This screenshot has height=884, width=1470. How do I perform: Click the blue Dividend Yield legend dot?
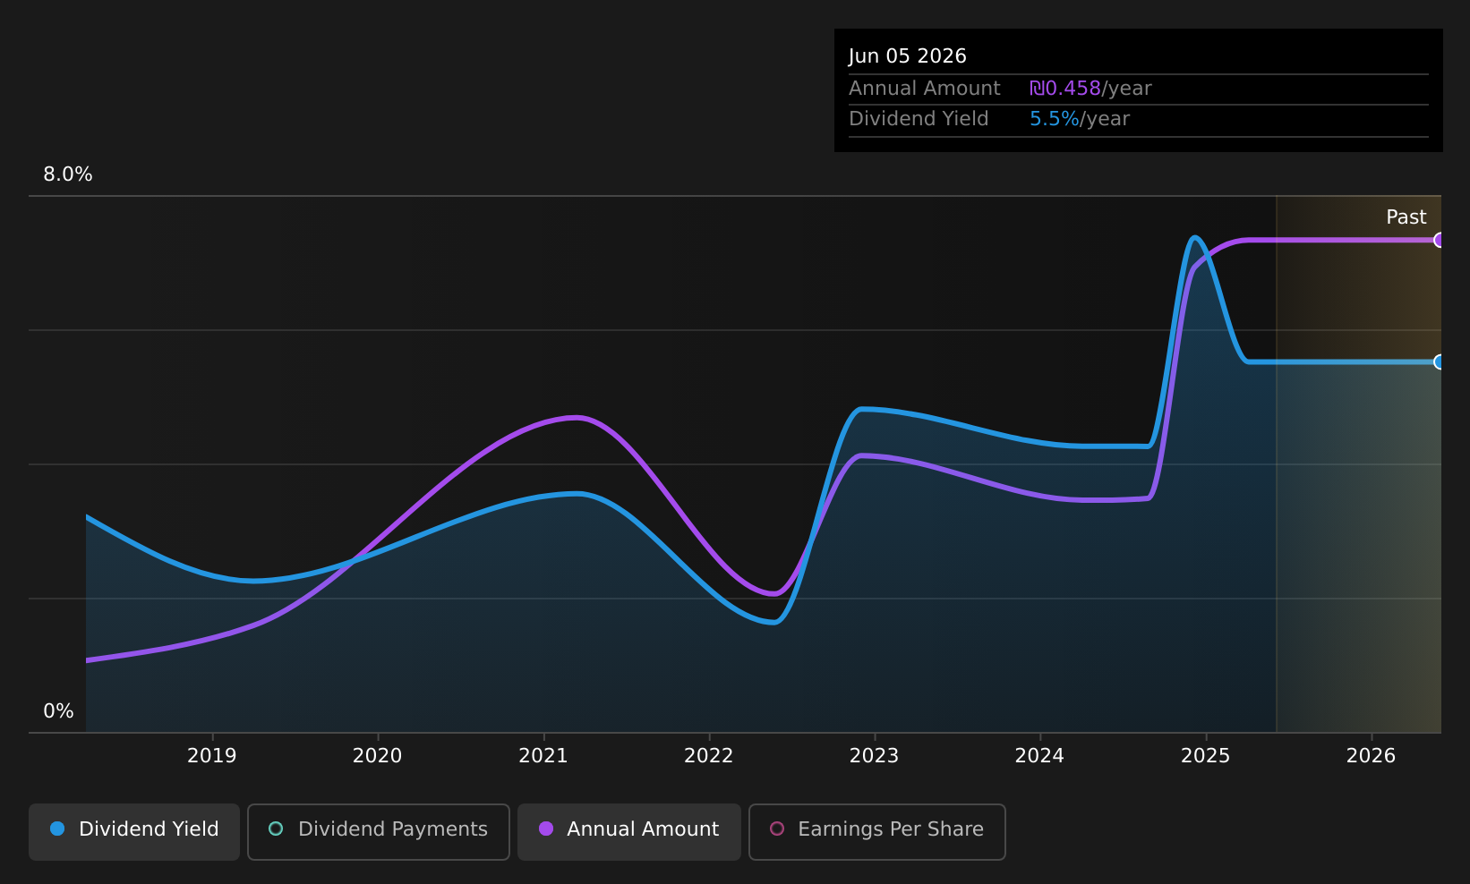tap(57, 829)
